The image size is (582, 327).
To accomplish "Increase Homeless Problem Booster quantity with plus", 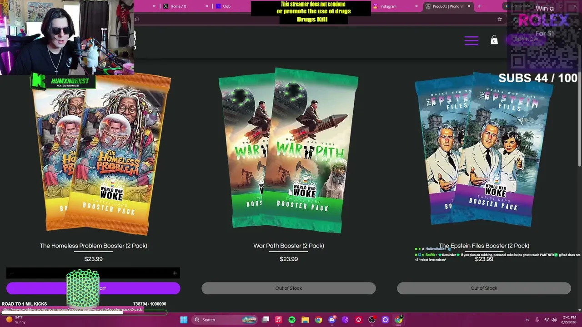I will point(175,273).
